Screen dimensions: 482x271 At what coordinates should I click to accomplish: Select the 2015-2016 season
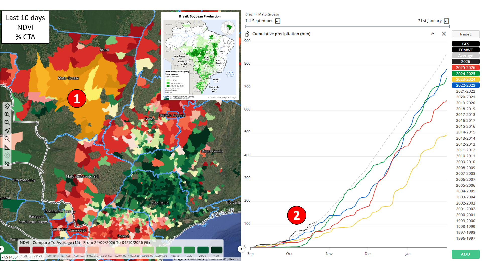466,126
